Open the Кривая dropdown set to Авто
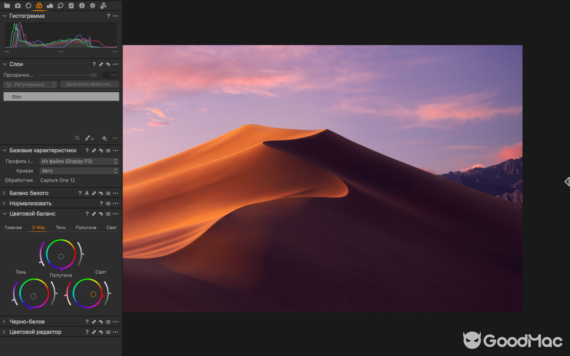The image size is (570, 356). pos(79,170)
